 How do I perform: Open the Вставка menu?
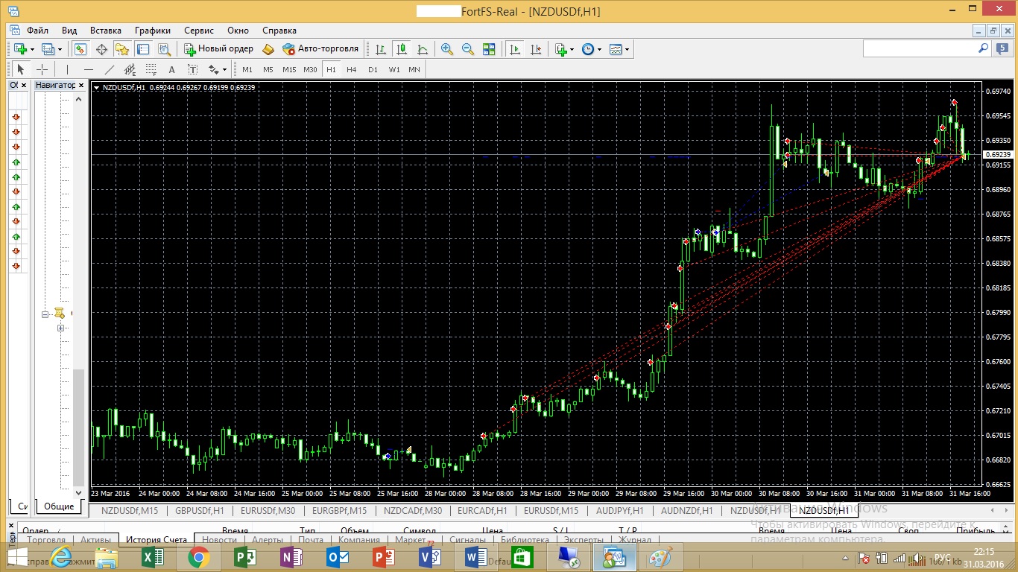[x=105, y=31]
